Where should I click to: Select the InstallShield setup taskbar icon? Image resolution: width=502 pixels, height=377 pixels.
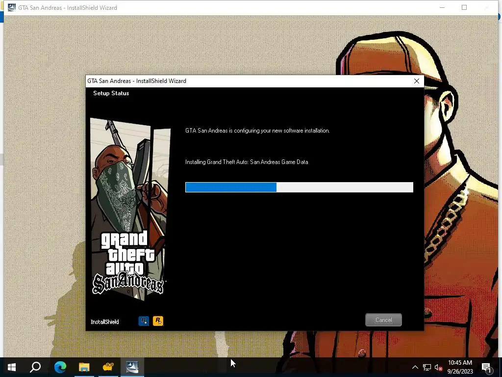[x=132, y=367]
